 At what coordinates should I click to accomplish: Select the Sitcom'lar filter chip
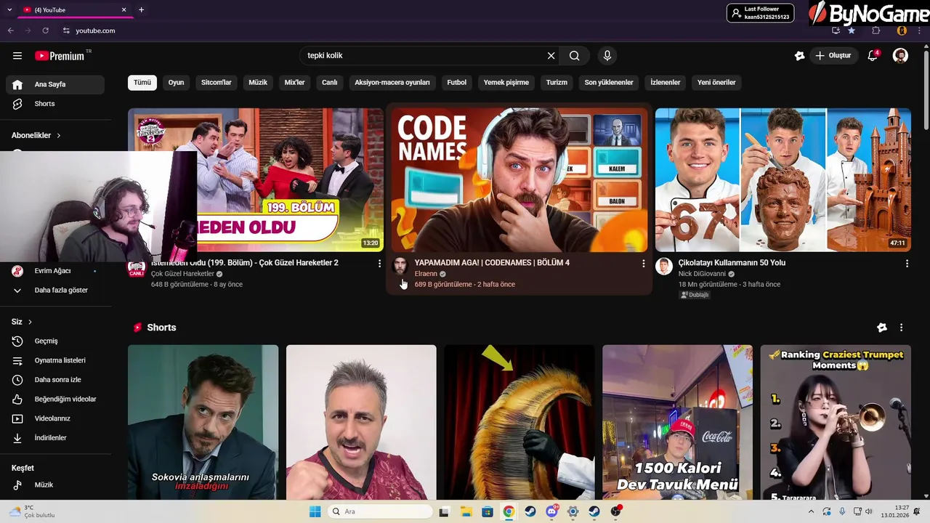pos(217,82)
